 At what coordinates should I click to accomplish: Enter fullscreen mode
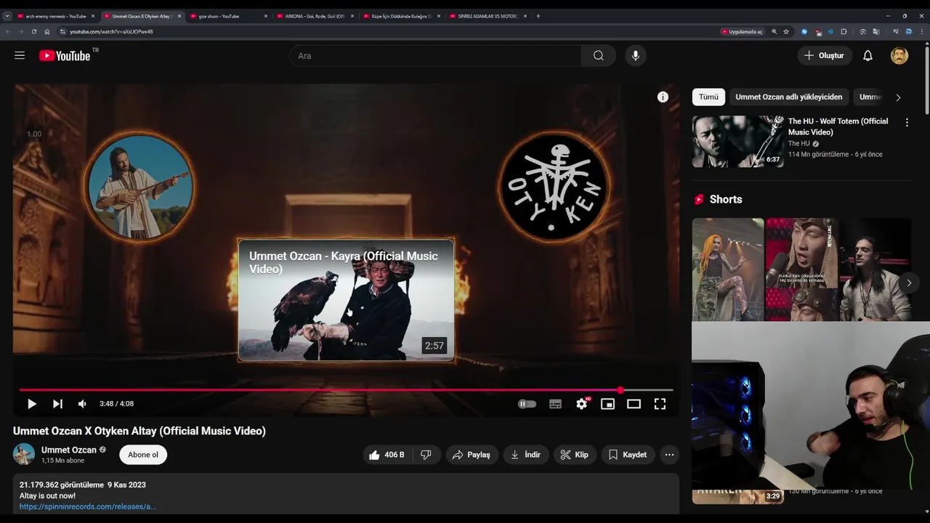660,404
